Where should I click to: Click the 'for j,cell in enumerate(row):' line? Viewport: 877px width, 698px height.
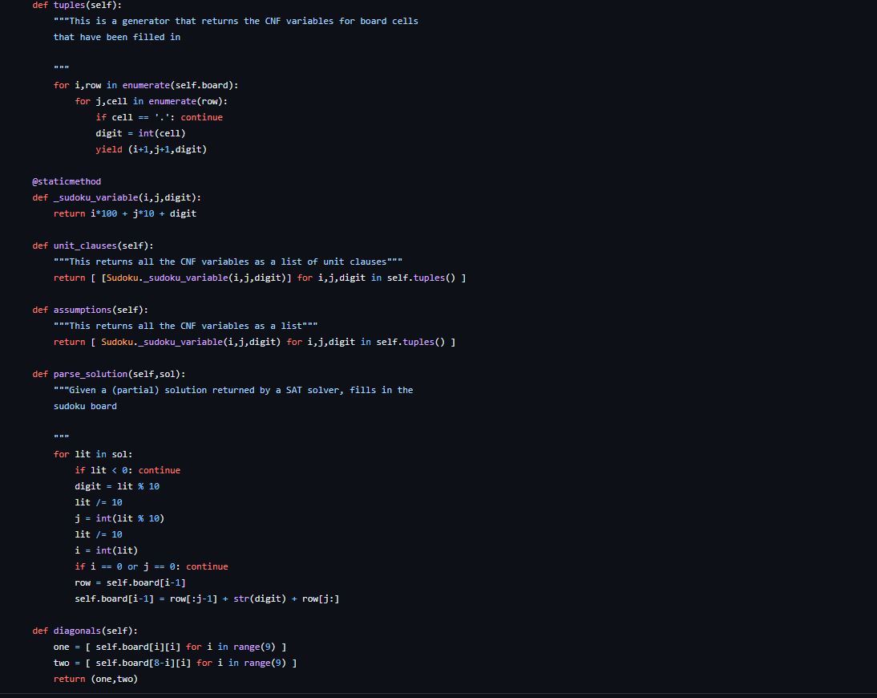click(x=151, y=101)
